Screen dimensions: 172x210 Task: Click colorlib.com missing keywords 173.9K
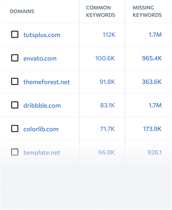click(152, 129)
